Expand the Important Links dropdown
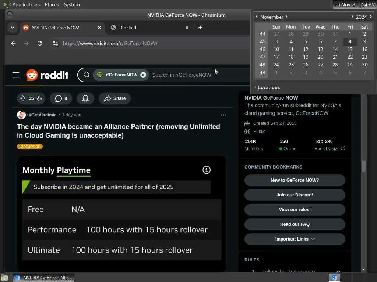 (295, 239)
